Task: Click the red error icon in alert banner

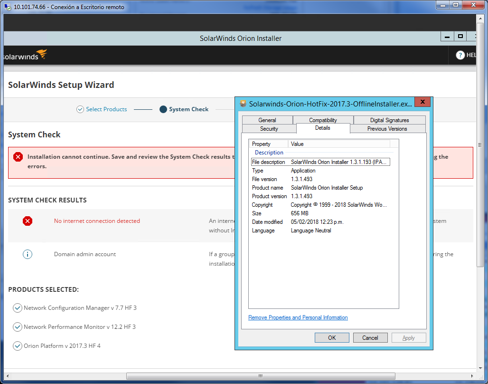Action: pyautogui.click(x=18, y=157)
